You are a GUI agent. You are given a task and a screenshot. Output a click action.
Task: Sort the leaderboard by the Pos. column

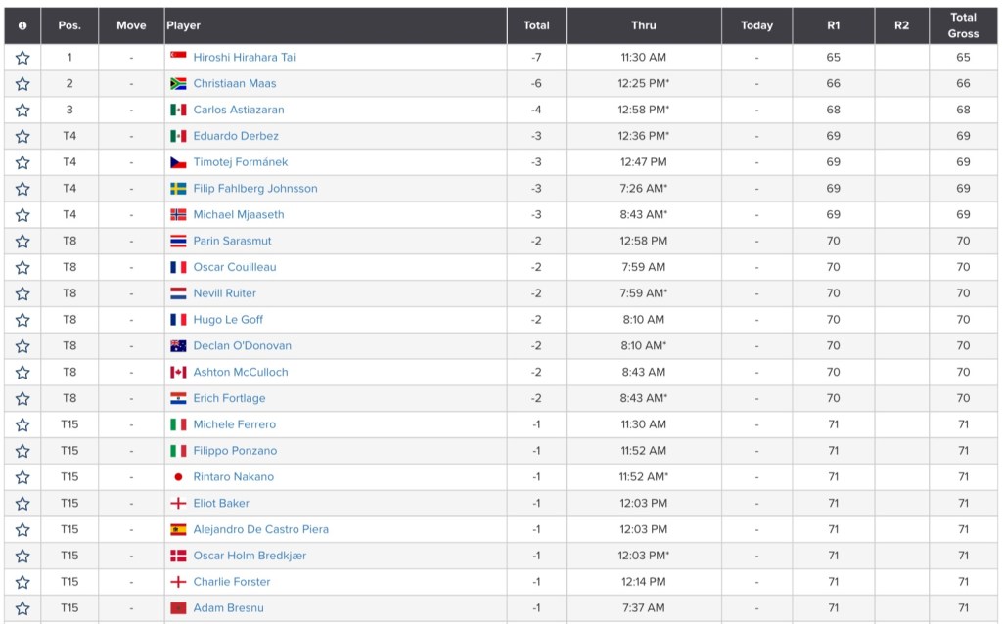69,25
